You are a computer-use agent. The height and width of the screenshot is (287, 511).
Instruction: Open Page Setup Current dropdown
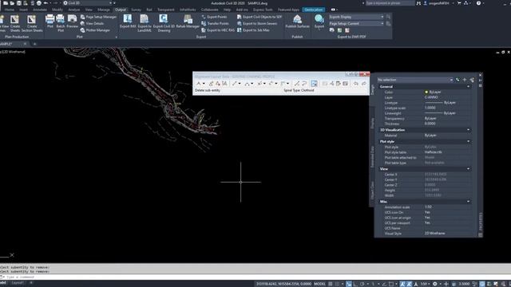[x=356, y=23]
